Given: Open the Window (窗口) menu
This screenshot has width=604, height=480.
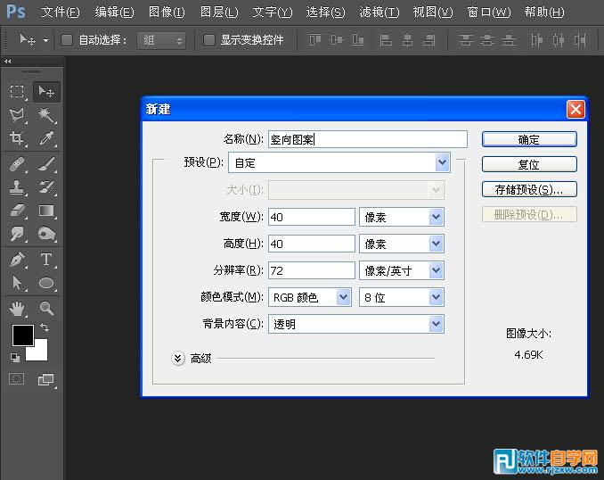Looking at the screenshot, I should [489, 12].
